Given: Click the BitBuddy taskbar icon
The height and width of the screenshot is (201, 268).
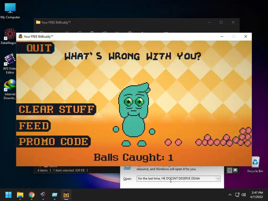Looking at the screenshot, I should pos(66,195).
